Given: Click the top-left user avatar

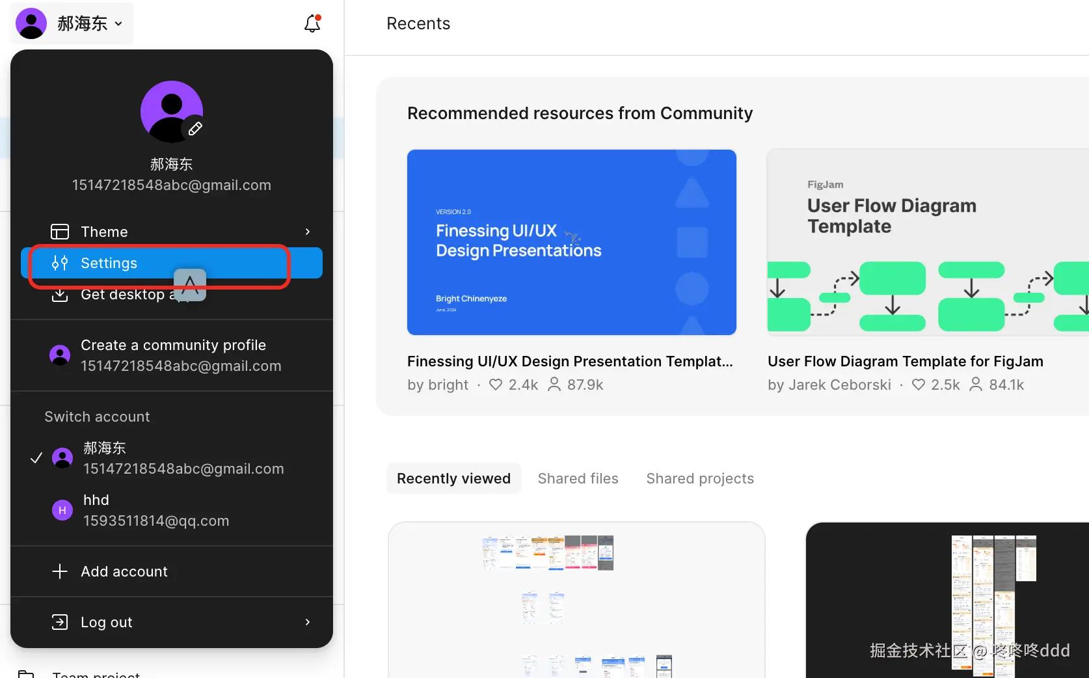Looking at the screenshot, I should (x=31, y=23).
